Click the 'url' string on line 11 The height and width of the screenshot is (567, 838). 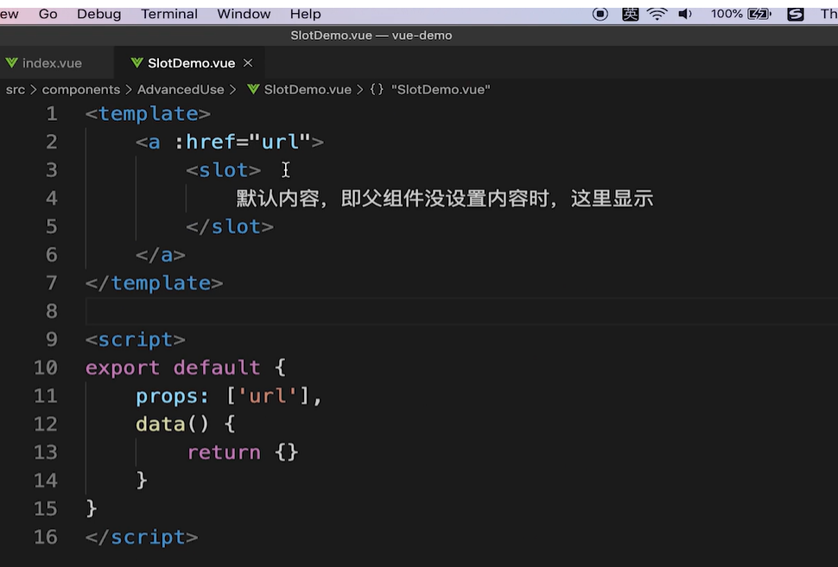point(267,396)
